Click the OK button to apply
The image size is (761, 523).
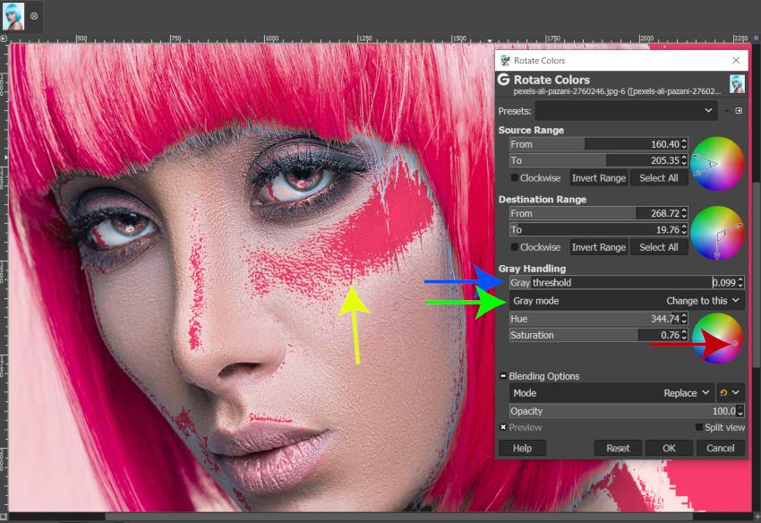pyautogui.click(x=669, y=448)
